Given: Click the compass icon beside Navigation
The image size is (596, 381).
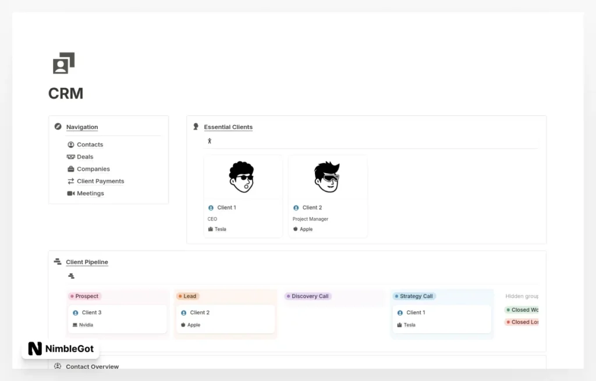Looking at the screenshot, I should (x=58, y=127).
